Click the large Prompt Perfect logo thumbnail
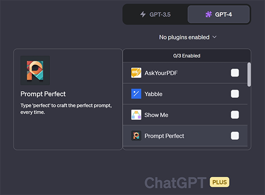265x195 pixels. point(35,70)
